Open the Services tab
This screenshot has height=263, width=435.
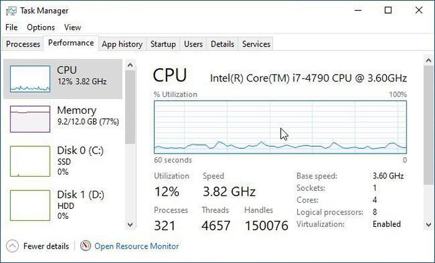[x=256, y=44]
